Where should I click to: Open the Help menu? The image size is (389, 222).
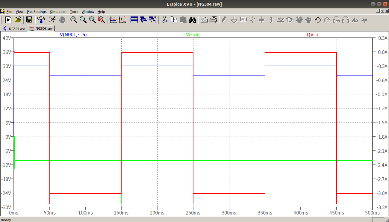click(x=101, y=12)
